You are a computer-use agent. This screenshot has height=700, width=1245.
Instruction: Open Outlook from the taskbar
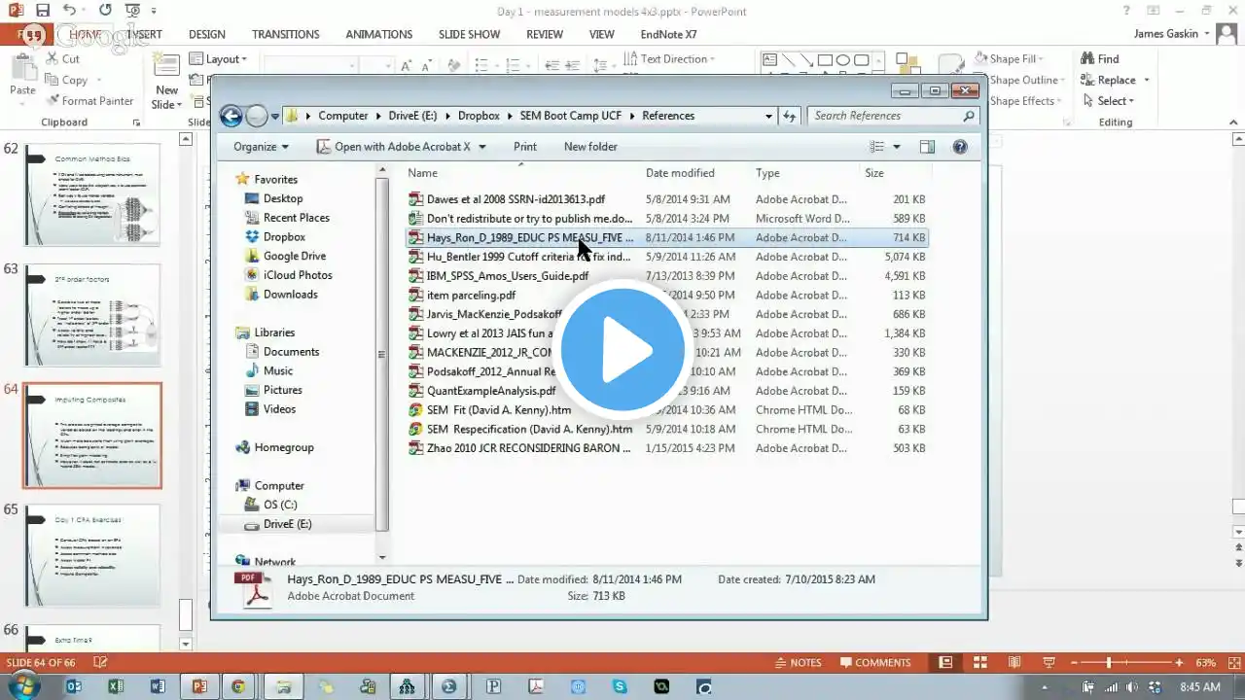[x=74, y=686]
